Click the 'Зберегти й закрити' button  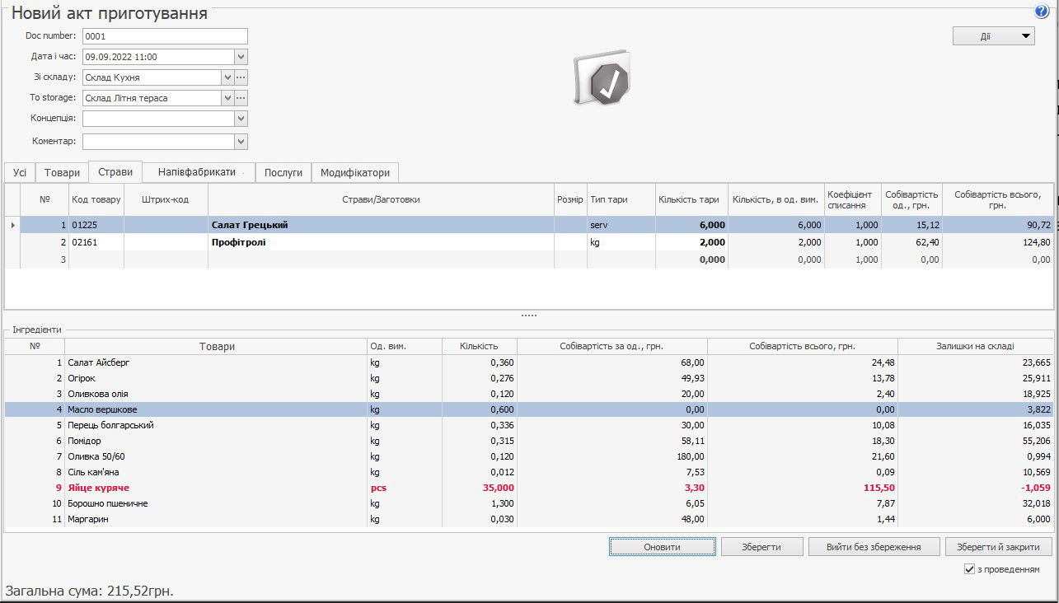click(998, 547)
